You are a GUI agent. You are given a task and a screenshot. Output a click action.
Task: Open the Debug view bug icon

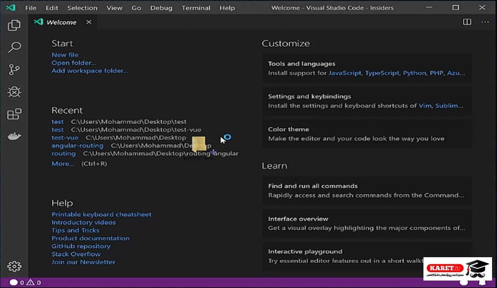pyautogui.click(x=14, y=92)
